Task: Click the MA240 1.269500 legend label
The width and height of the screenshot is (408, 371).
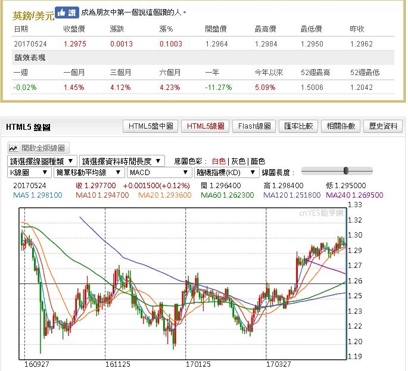Action: (x=354, y=195)
